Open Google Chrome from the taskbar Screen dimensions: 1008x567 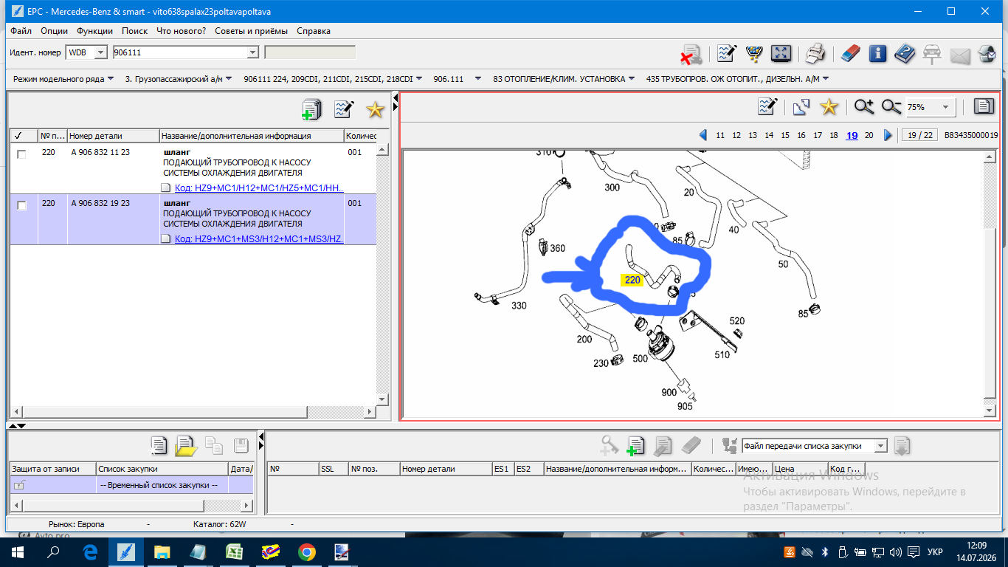(307, 551)
